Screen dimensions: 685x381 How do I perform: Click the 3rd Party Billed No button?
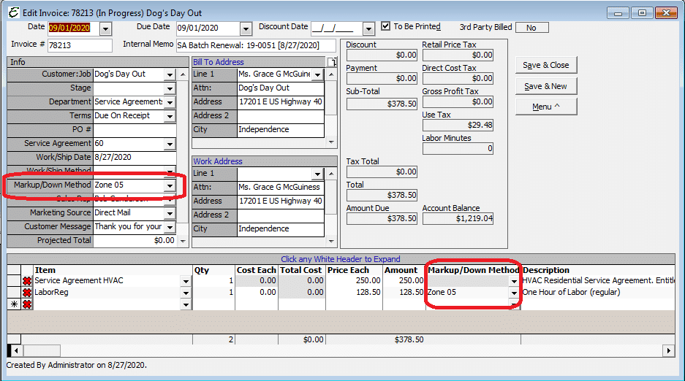coord(531,28)
